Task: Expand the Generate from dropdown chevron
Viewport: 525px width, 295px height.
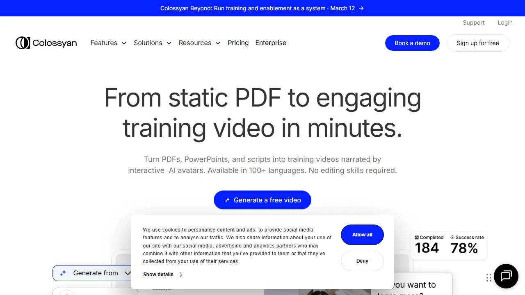Action: [128, 273]
